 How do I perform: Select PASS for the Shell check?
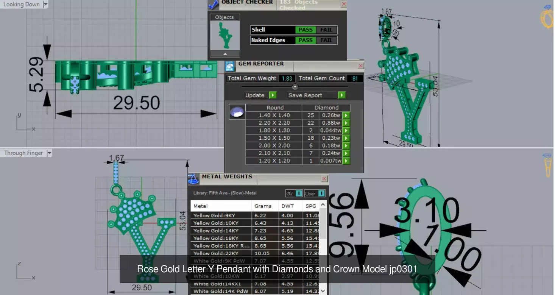306,30
